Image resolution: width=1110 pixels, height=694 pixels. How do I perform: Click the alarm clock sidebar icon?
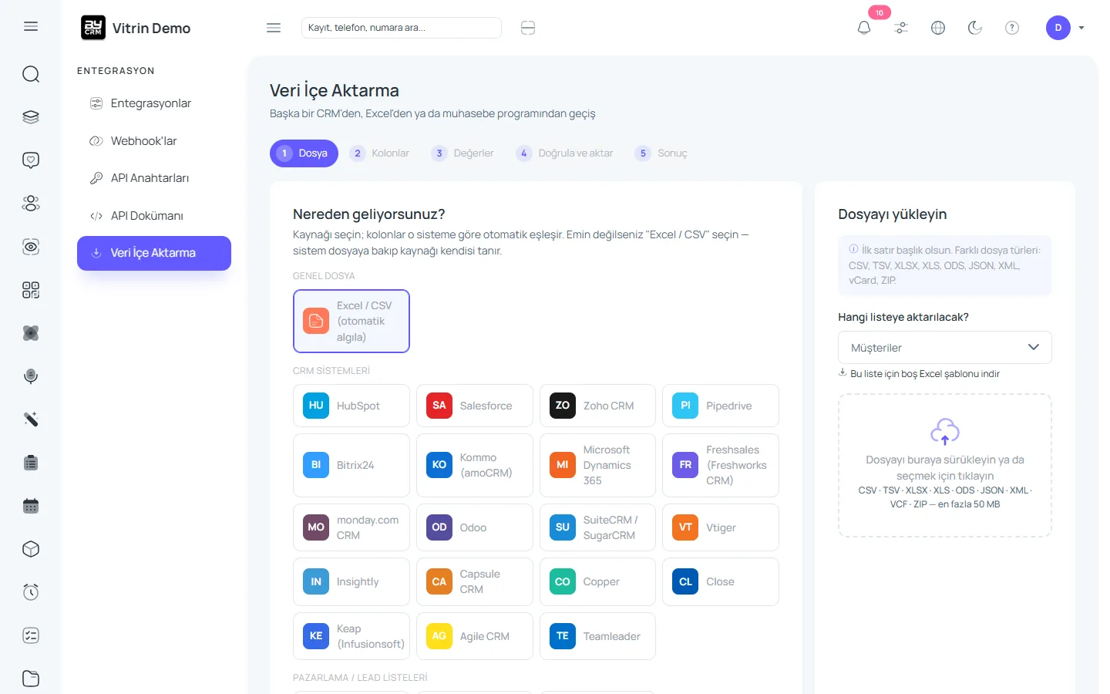pos(31,592)
